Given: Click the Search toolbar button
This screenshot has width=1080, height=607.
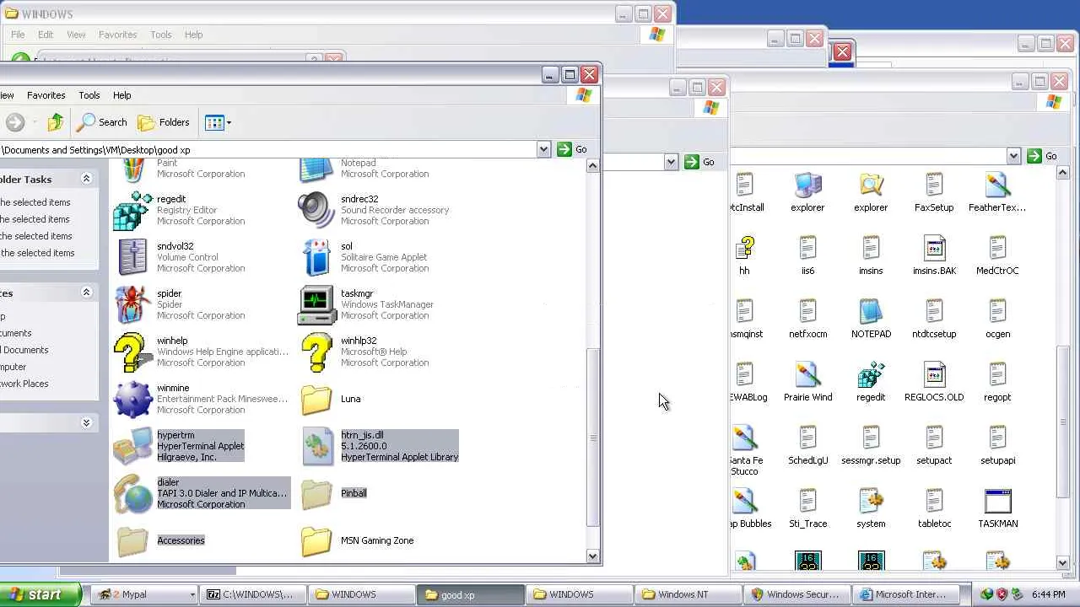Looking at the screenshot, I should (x=101, y=122).
